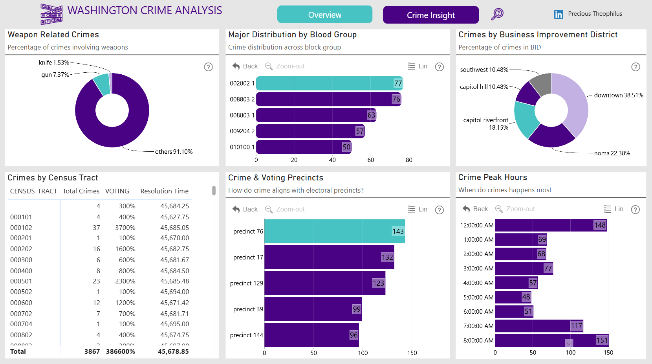Select census tract row 000101
The height and width of the screenshot is (364, 652).
100,217
